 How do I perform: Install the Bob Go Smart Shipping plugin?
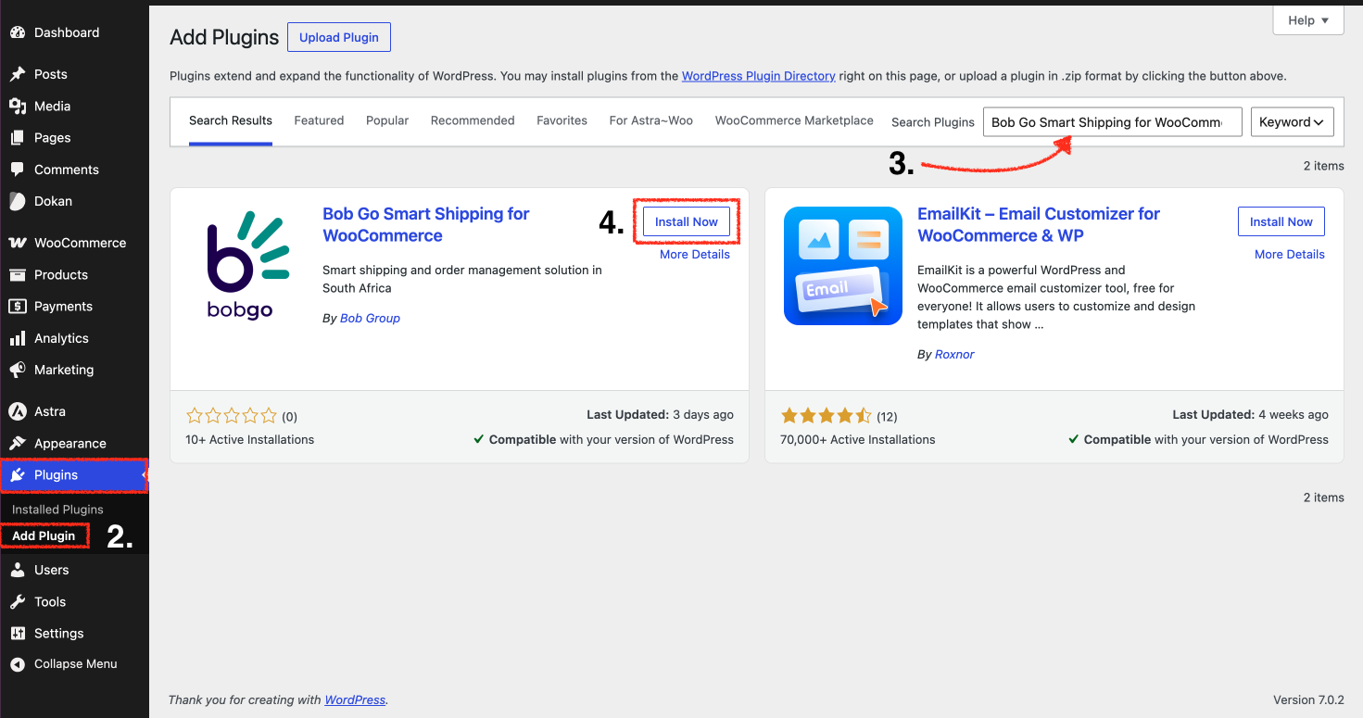687,221
